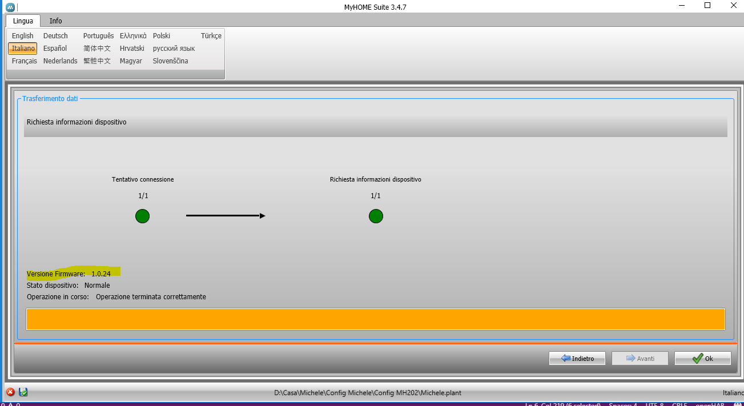Minimize the MyHOME Suite window

click(682, 6)
